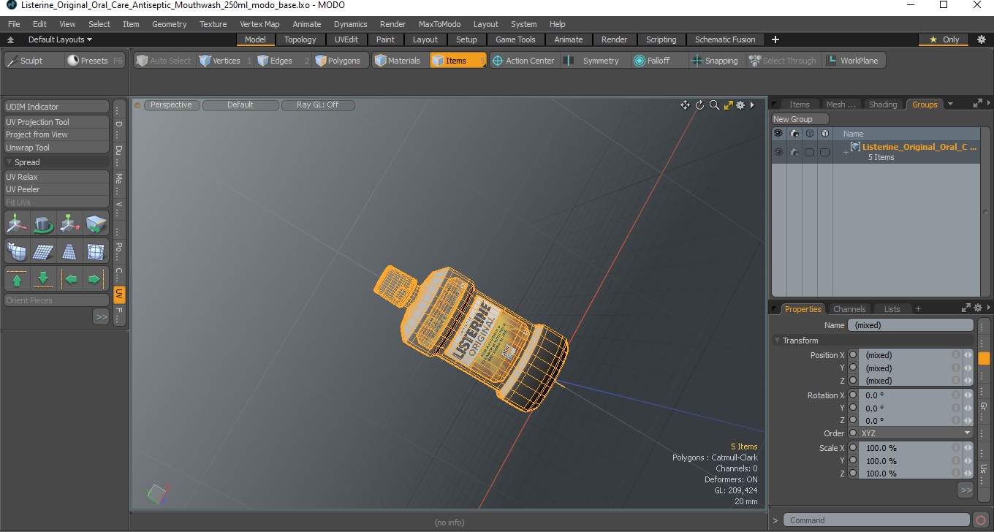This screenshot has width=994, height=532.
Task: Align UVs right with the right-arrow icon
Action: 96,279
